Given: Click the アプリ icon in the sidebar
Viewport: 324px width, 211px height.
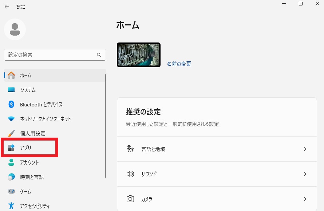Looking at the screenshot, I should click(x=11, y=148).
